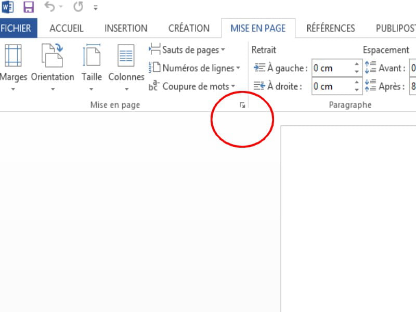The image size is (416, 312).
Task: Decrease the À droite indent with down arrow
Action: click(357, 89)
